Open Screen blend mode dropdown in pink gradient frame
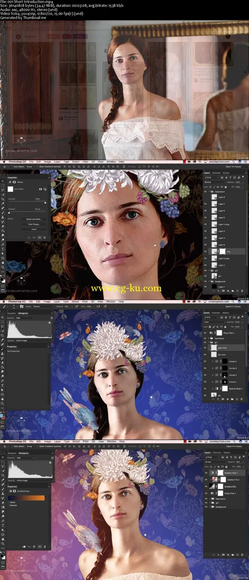The image size is (249, 580). 216,462
